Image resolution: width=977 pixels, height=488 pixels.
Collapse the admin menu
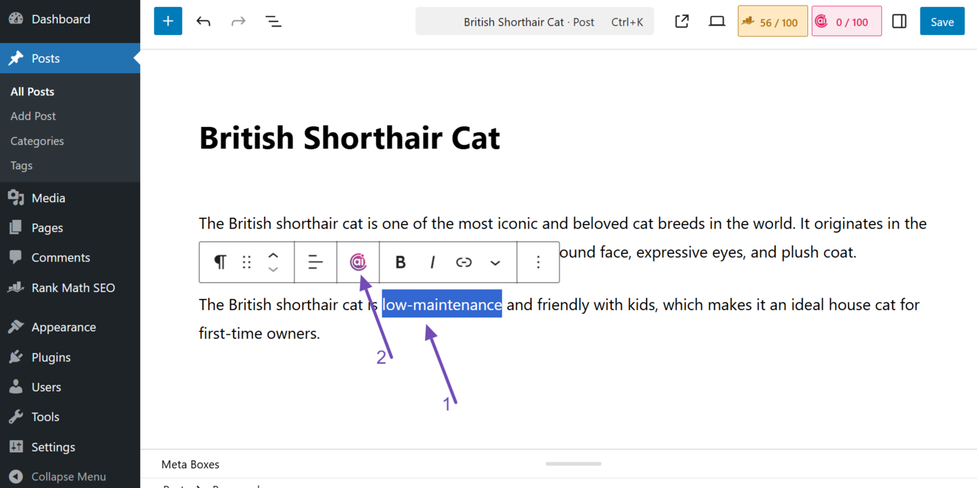pyautogui.click(x=58, y=476)
